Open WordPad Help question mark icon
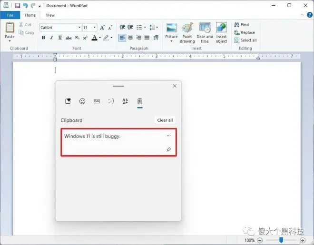Image resolution: width=314 pixels, height=245 pixels. pos(310,15)
